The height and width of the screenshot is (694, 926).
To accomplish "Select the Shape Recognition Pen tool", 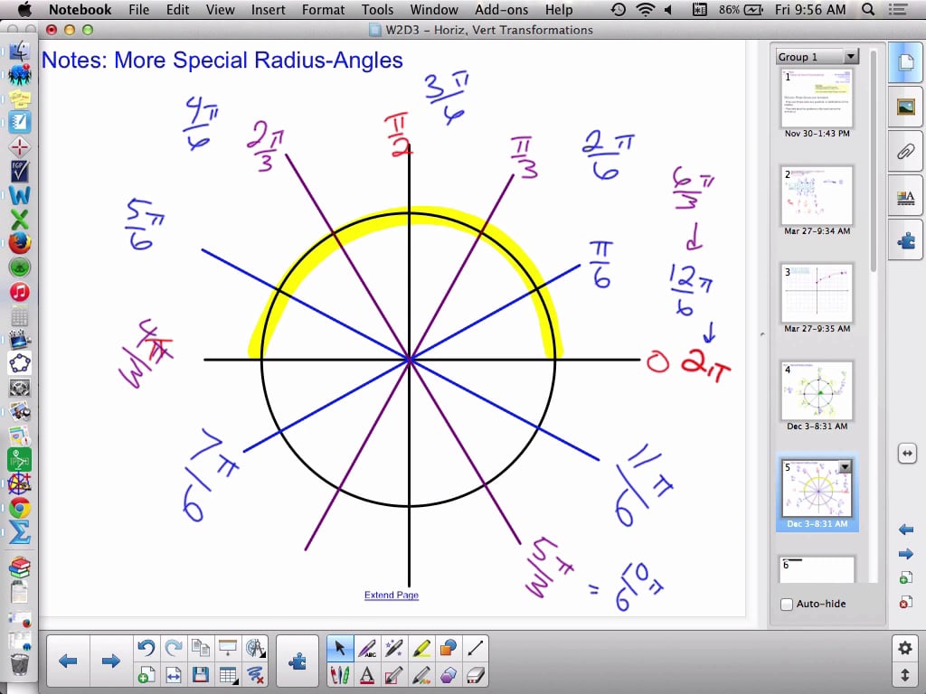I will [421, 674].
